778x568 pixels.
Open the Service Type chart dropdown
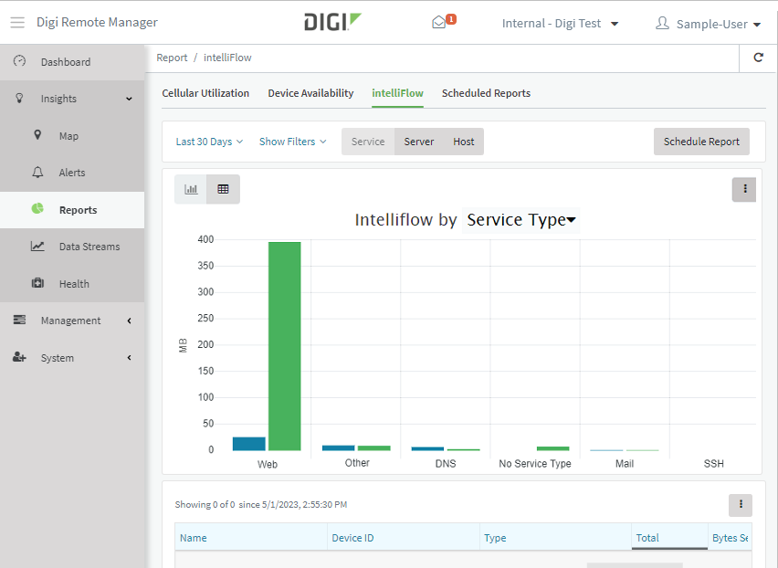(520, 220)
